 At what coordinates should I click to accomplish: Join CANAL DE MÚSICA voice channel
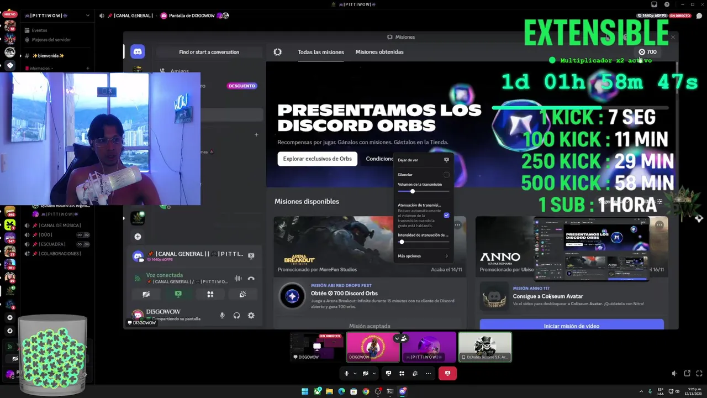click(x=57, y=226)
